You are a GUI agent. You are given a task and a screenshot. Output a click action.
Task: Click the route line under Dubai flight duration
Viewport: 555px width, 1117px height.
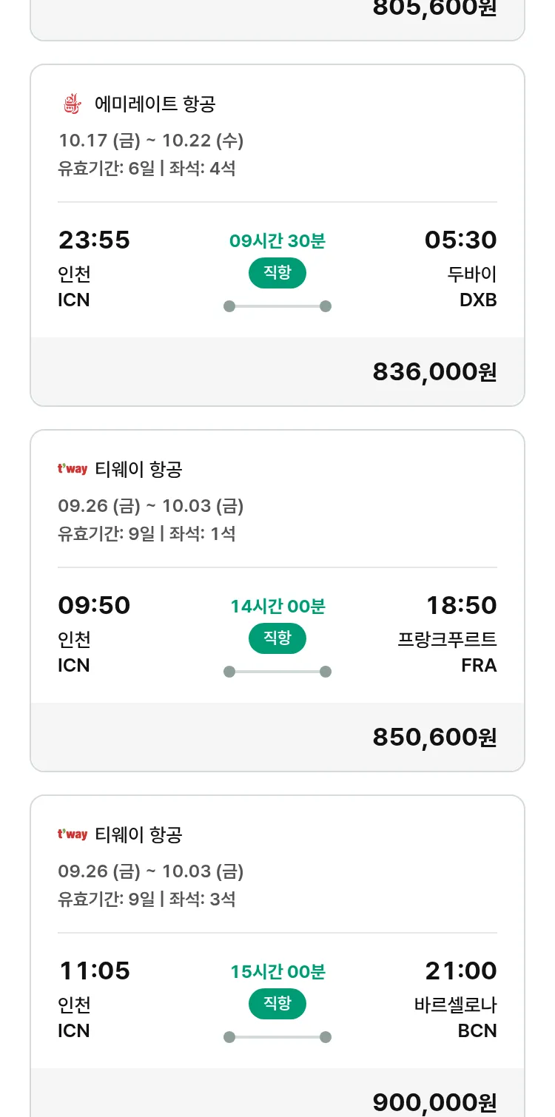277,306
